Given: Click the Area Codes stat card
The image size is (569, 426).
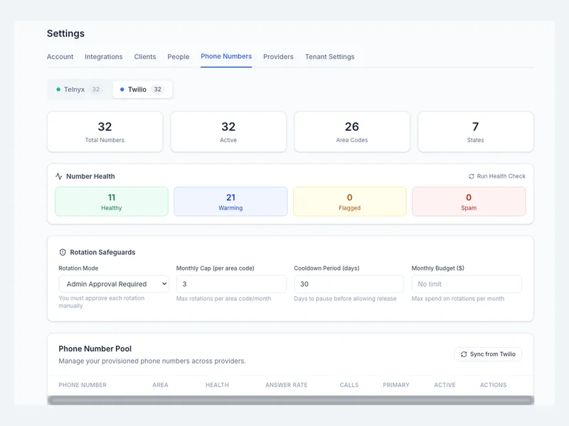Looking at the screenshot, I should [352, 132].
